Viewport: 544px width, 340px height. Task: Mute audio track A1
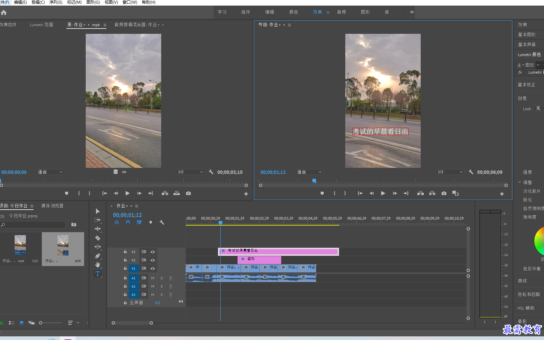pyautogui.click(x=153, y=278)
